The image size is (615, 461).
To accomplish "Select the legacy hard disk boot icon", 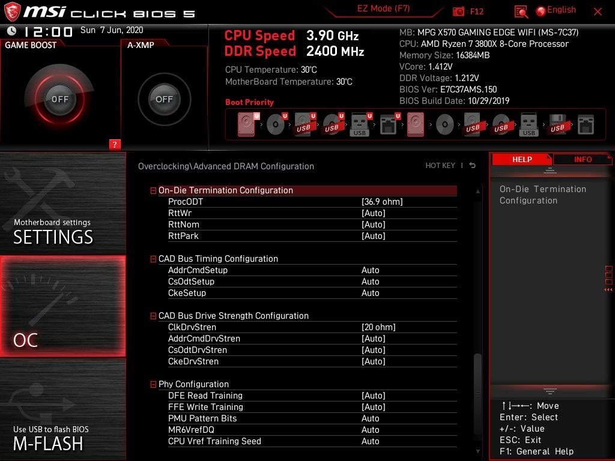I will pyautogui.click(x=416, y=124).
